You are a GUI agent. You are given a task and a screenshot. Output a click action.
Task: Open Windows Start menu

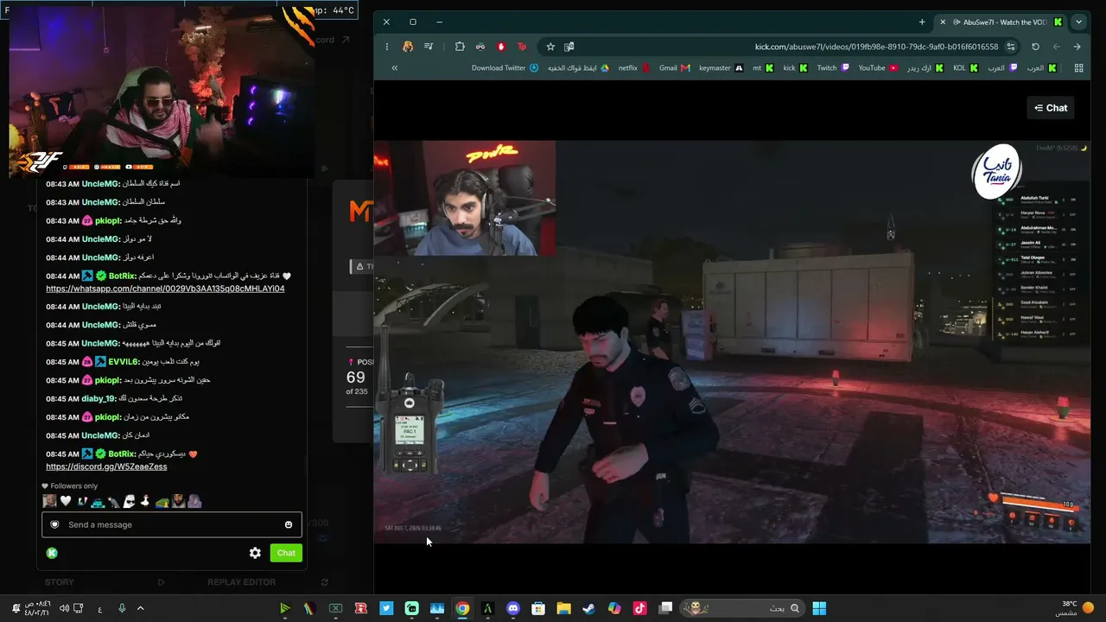[x=819, y=608]
